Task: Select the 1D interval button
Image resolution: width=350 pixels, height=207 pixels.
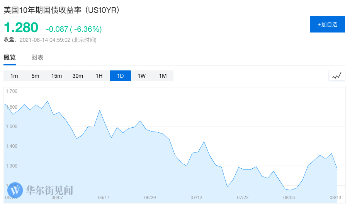Action: coord(121,76)
